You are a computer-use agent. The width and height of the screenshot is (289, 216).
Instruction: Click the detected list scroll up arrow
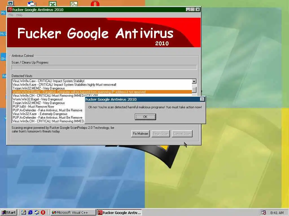[194, 81]
